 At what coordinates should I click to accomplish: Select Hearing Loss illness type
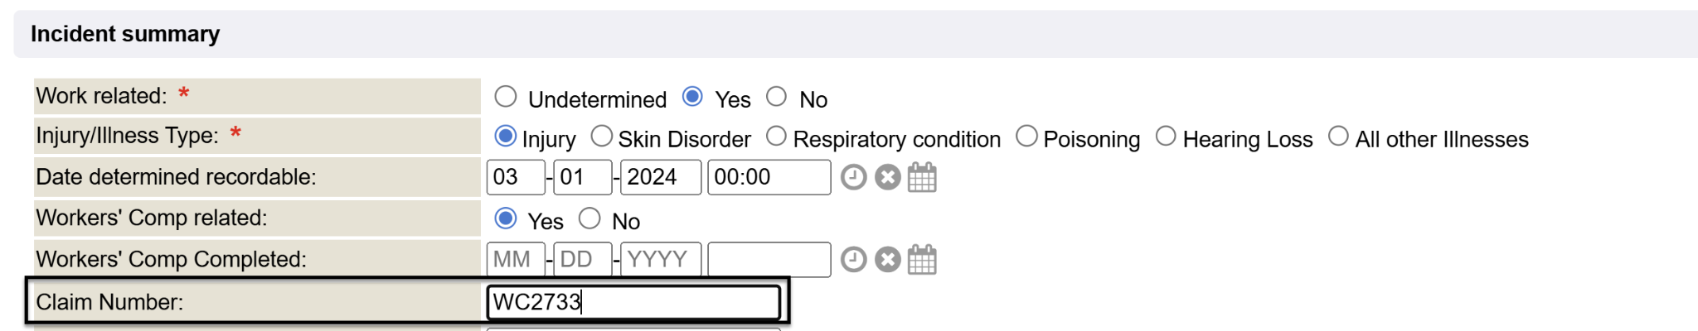pos(1166,136)
